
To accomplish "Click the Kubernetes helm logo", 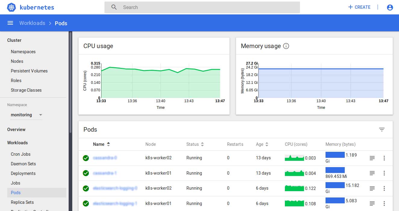I will coord(11,7).
